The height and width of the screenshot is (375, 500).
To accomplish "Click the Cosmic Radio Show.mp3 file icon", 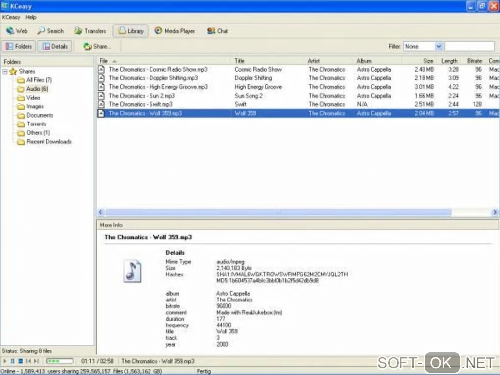I will click(x=101, y=69).
